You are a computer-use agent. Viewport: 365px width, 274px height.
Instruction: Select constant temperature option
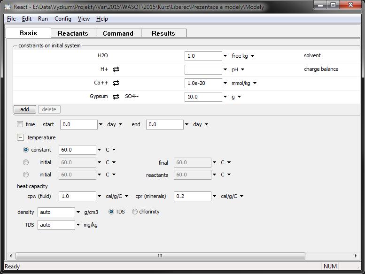coord(26,150)
